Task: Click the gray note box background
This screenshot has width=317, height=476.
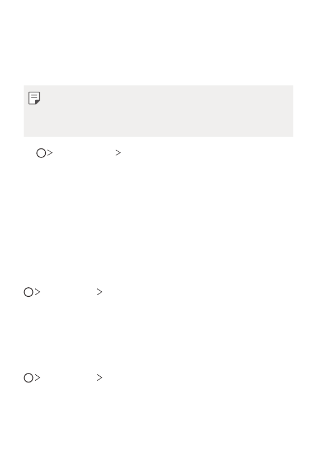Action: (x=159, y=111)
